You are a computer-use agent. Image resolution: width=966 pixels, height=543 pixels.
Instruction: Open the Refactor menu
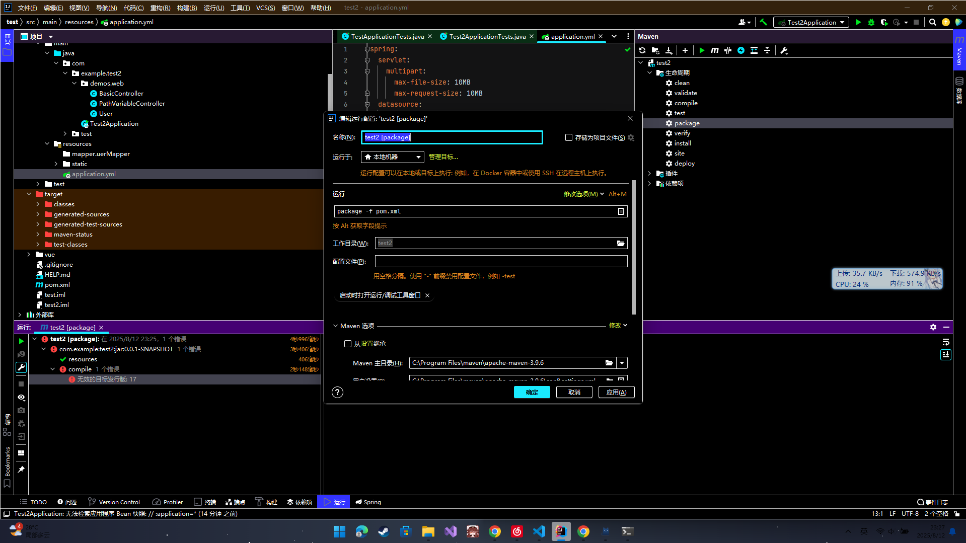[x=160, y=8]
